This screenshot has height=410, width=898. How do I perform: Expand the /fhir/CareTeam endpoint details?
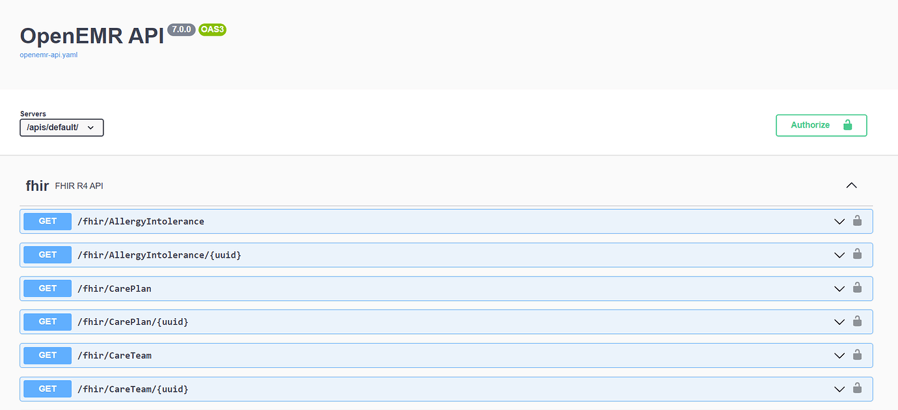click(839, 355)
